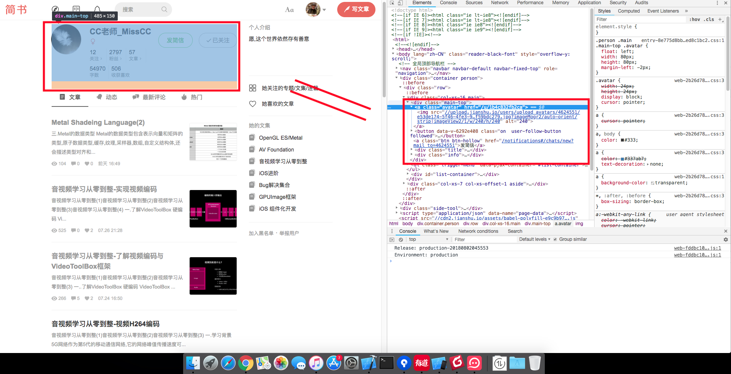
Task: Open the top JavaScript context selector
Action: click(428, 240)
